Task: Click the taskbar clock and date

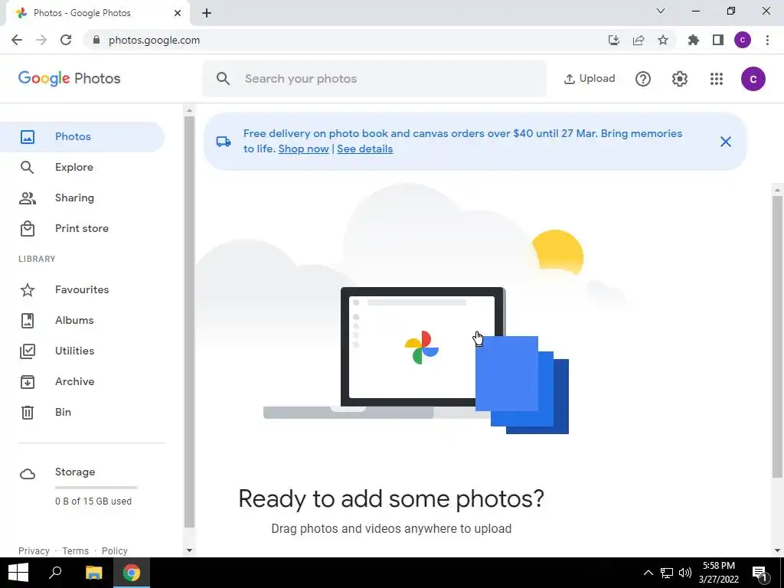Action: [x=719, y=573]
